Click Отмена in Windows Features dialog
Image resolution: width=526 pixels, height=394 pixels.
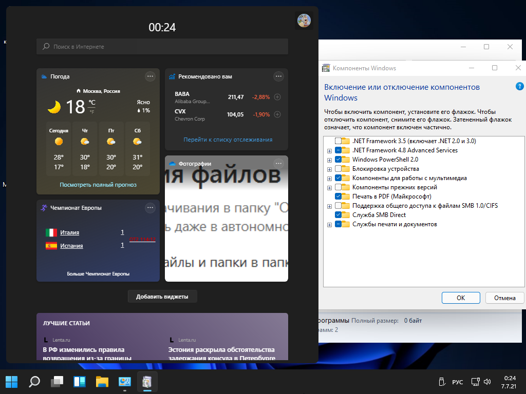point(504,298)
